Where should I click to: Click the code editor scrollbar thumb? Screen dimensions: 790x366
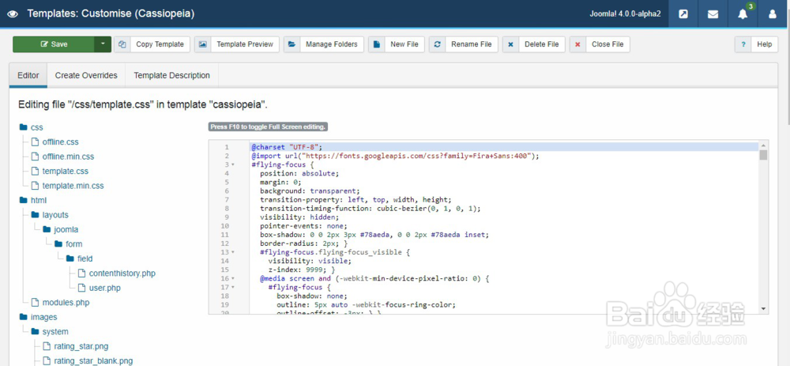tap(763, 155)
